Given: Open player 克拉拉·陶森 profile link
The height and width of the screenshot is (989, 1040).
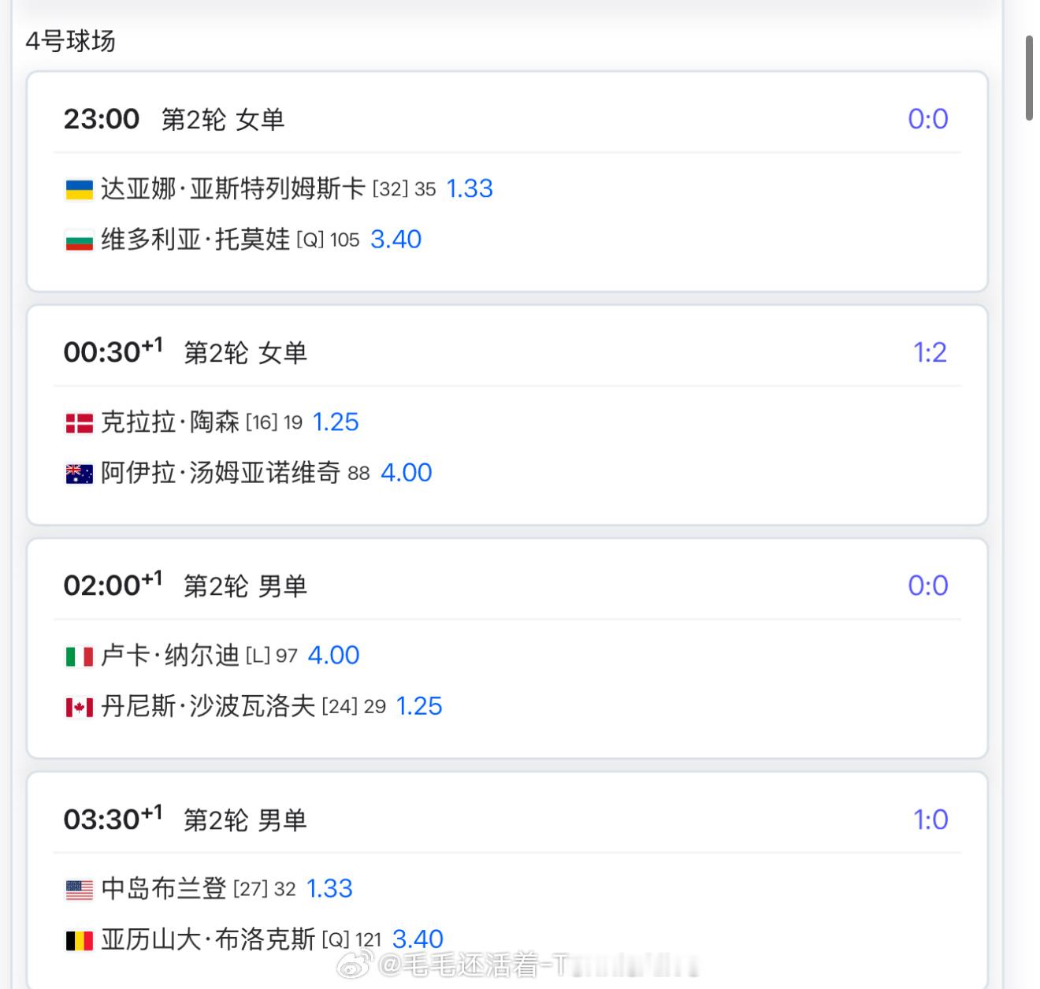Looking at the screenshot, I should coord(169,422).
